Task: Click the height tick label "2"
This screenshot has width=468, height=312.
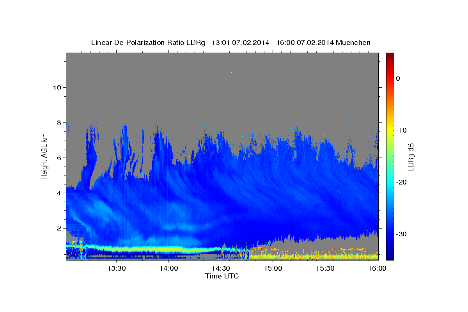Action: pos(58,228)
